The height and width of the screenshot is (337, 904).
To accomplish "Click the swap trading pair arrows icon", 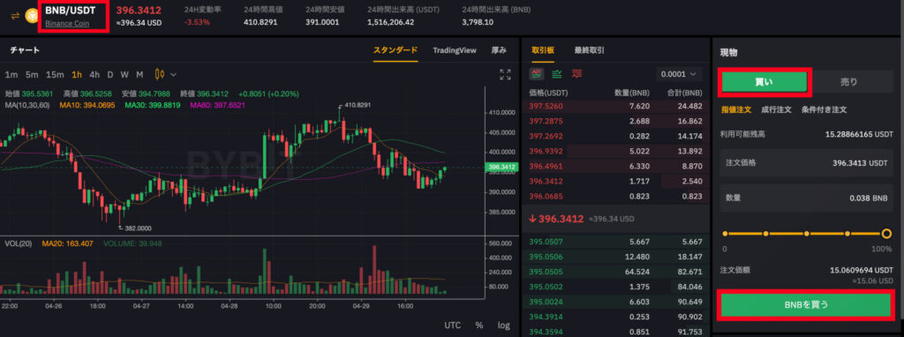I will point(15,16).
